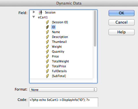Open Help for Dynamic Data
The width and height of the screenshot is (138, 109).
pos(122,32)
